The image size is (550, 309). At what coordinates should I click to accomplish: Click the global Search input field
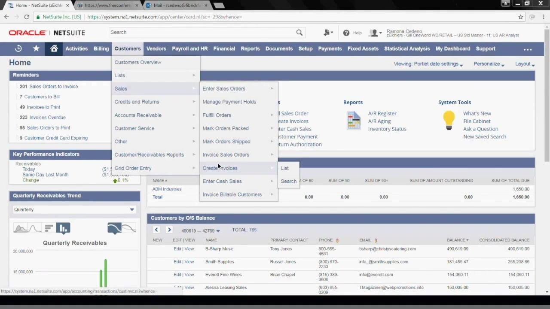202,33
